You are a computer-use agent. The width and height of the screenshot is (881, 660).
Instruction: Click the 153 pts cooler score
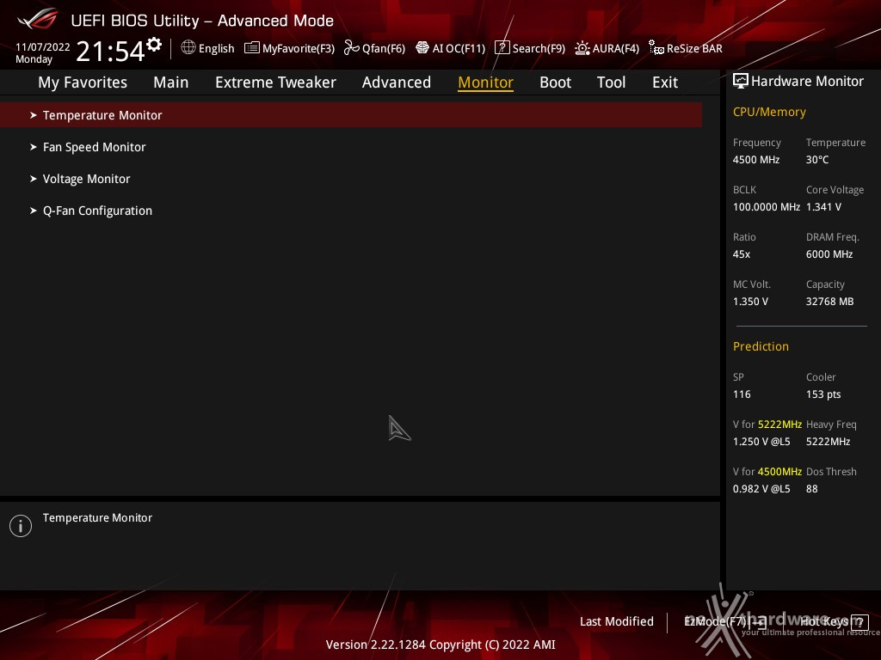tap(823, 394)
